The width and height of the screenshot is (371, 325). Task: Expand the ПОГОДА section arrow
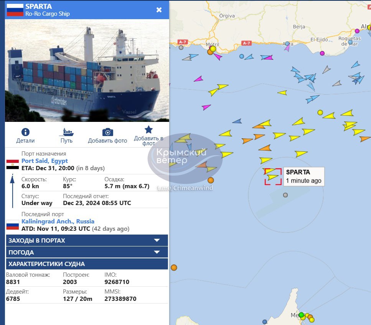coord(157,252)
